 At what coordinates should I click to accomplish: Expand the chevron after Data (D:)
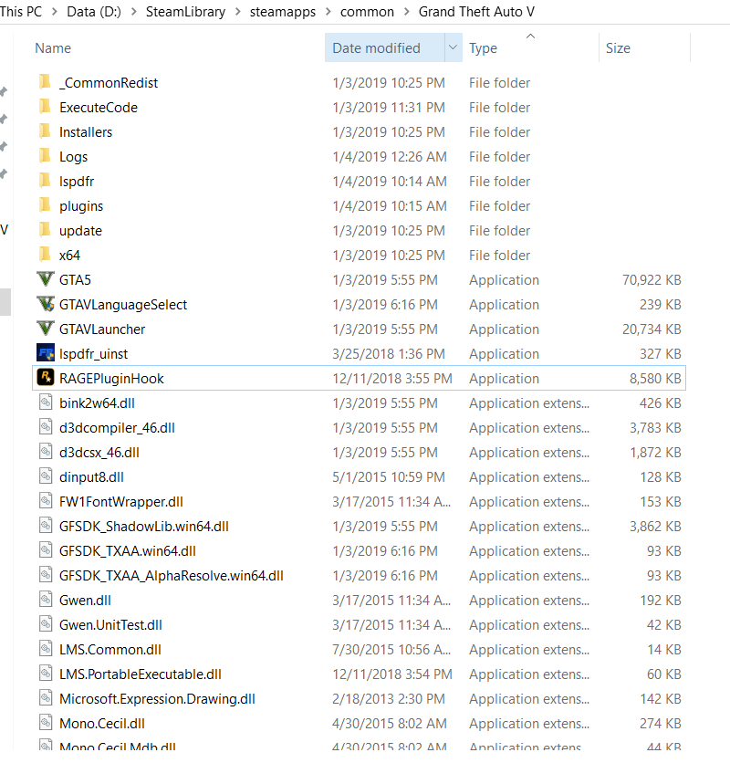(133, 12)
